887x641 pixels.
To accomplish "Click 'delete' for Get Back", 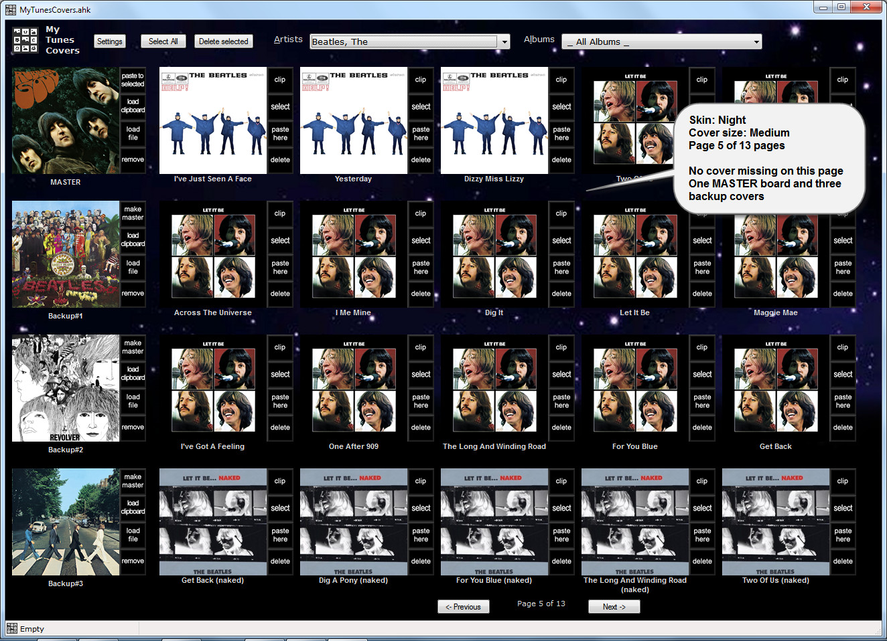I will point(843,428).
